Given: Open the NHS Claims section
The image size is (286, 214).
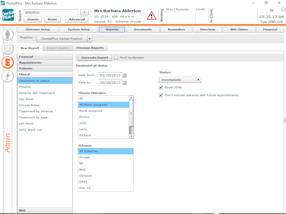Looking at the screenshot, I should pos(239,29).
